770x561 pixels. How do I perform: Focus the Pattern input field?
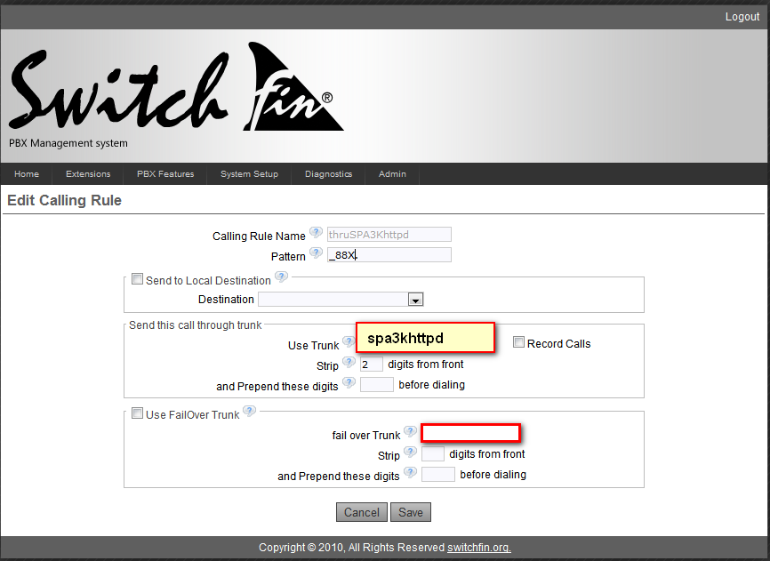(389, 255)
